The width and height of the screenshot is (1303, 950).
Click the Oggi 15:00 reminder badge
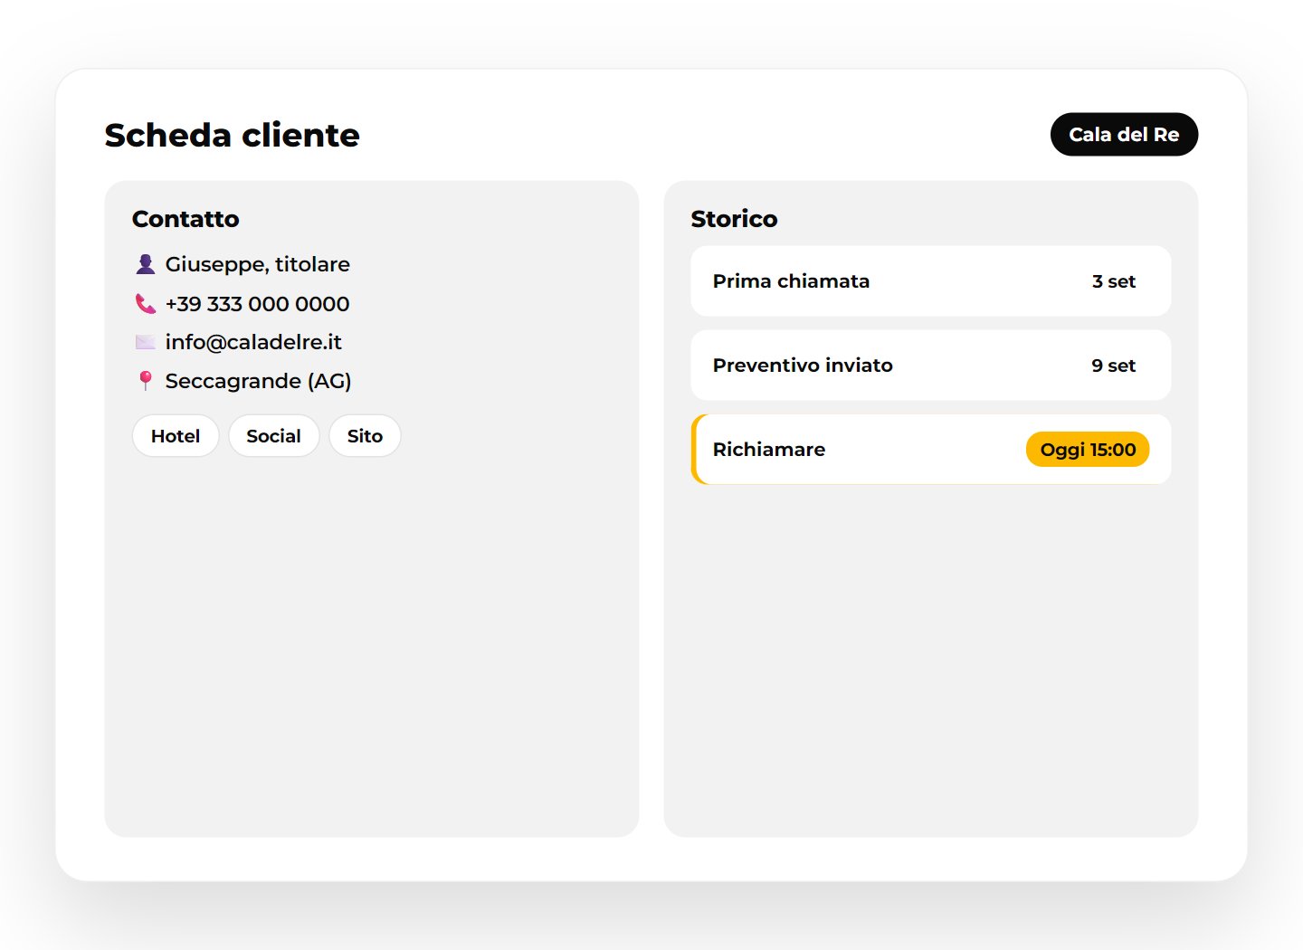pos(1088,450)
